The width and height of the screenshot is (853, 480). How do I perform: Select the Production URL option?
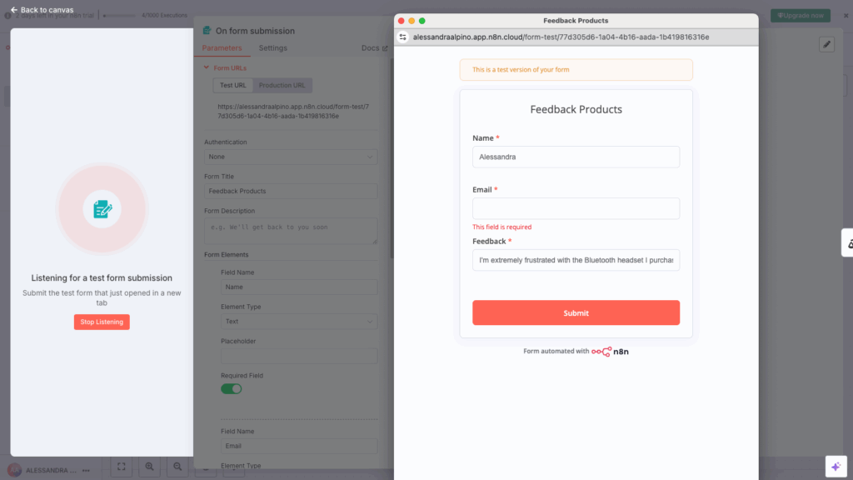(282, 85)
